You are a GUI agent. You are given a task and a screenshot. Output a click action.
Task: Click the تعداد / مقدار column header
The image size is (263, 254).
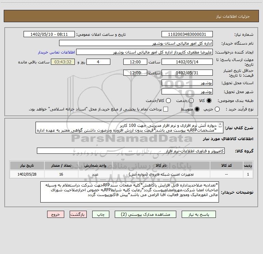point(61,165)
